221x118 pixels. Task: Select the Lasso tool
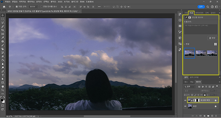pyautogui.click(x=3, y=23)
